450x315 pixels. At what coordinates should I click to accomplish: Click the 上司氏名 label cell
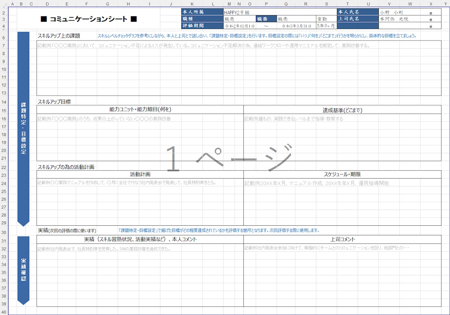(358, 19)
